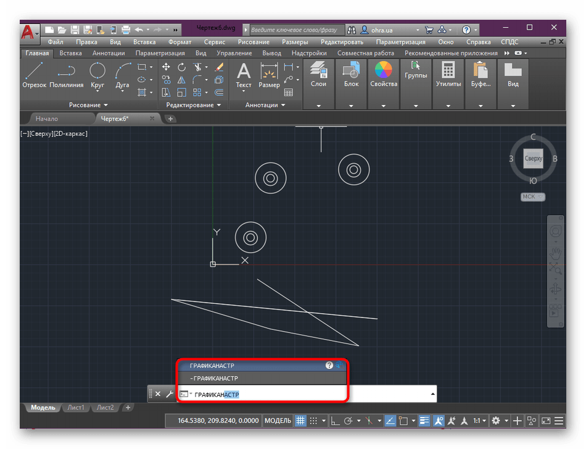Open the command line customization wrench
The image size is (586, 449).
coord(170,394)
